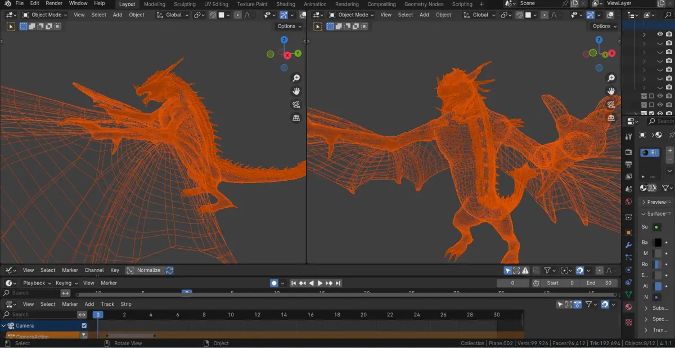The image size is (675, 348).
Task: Open the Render menu
Action: click(x=54, y=3)
